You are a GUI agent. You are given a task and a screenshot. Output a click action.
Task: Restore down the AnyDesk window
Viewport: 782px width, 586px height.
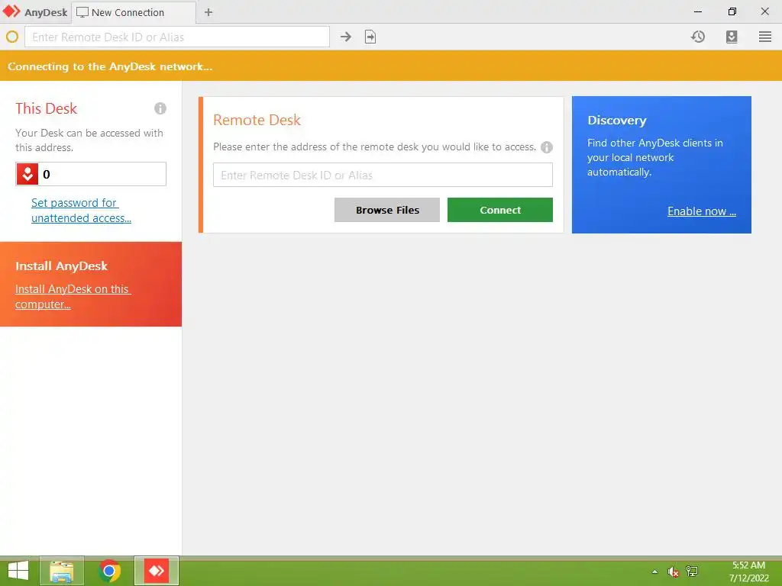tap(732, 11)
